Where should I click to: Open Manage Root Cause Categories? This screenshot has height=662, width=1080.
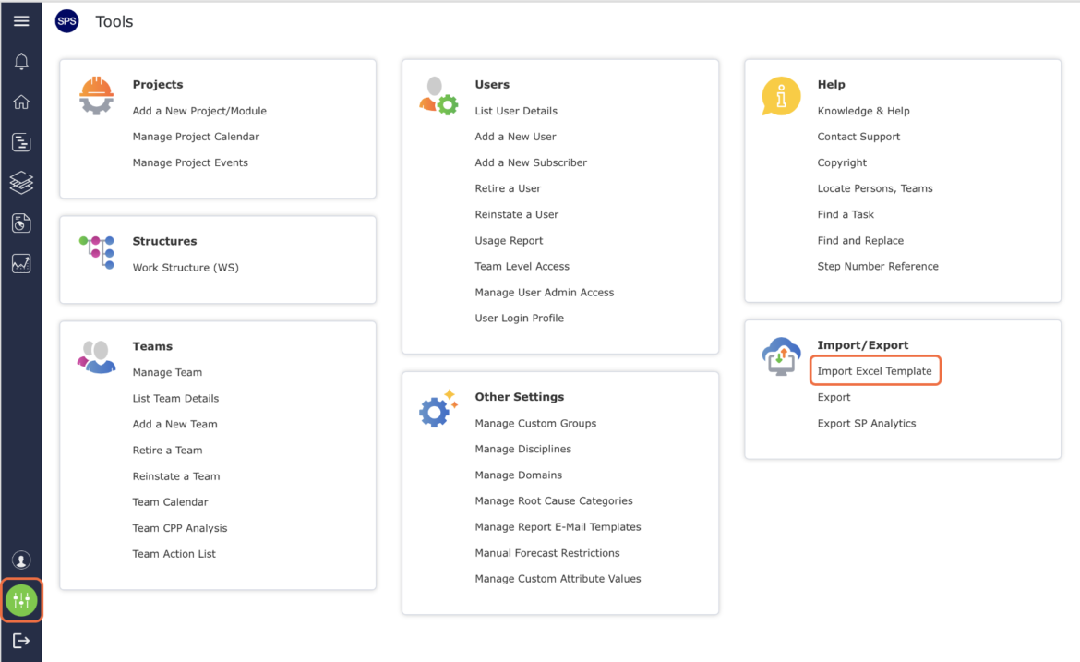pos(554,500)
